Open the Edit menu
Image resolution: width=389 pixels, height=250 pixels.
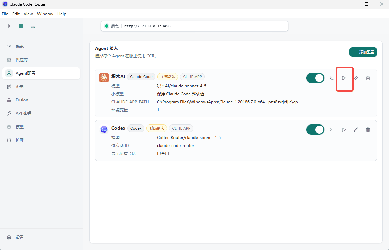click(x=16, y=14)
